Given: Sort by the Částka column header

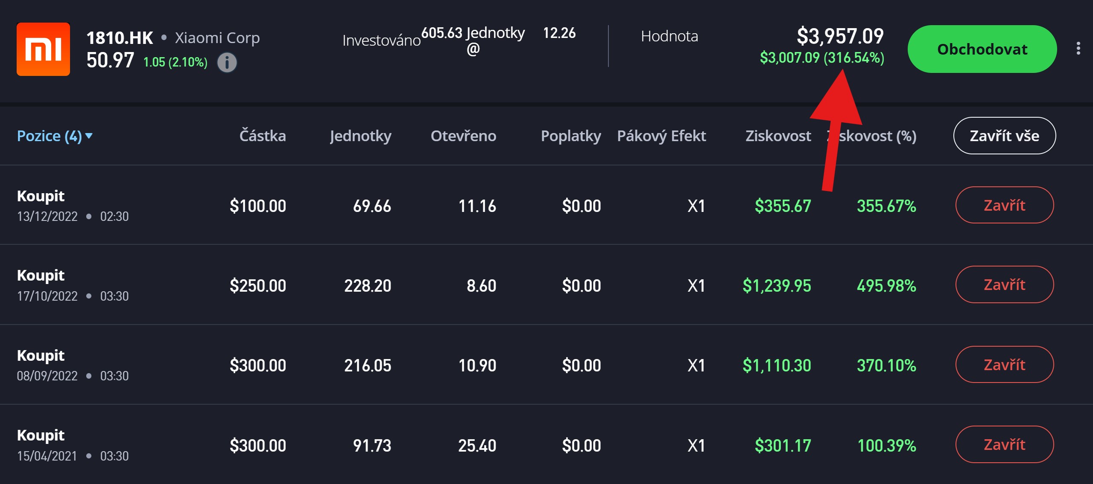Looking at the screenshot, I should (x=263, y=136).
